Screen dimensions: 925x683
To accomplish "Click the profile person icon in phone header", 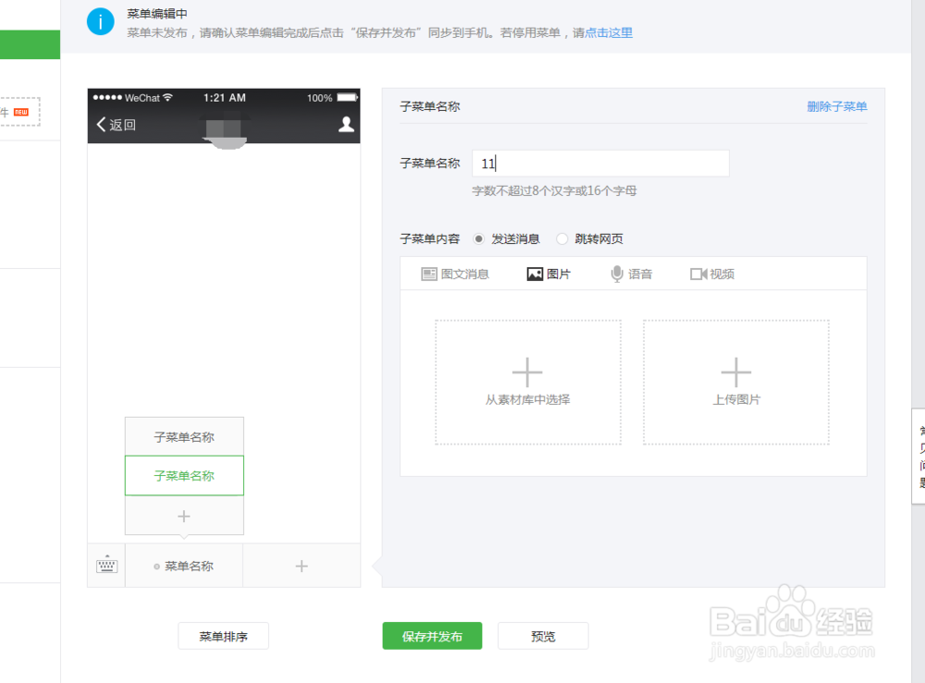I will click(x=346, y=124).
